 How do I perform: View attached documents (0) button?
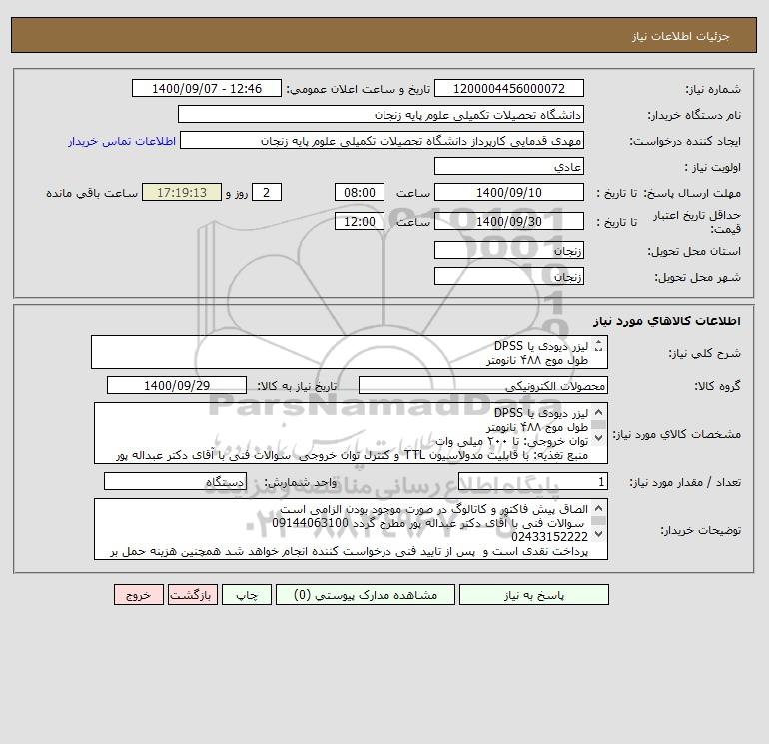[366, 595]
